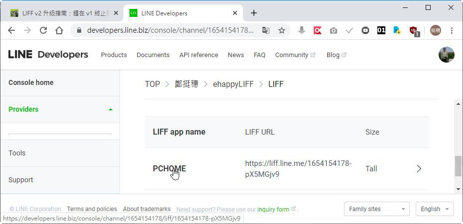Open Tools in the sidebar

(60, 153)
